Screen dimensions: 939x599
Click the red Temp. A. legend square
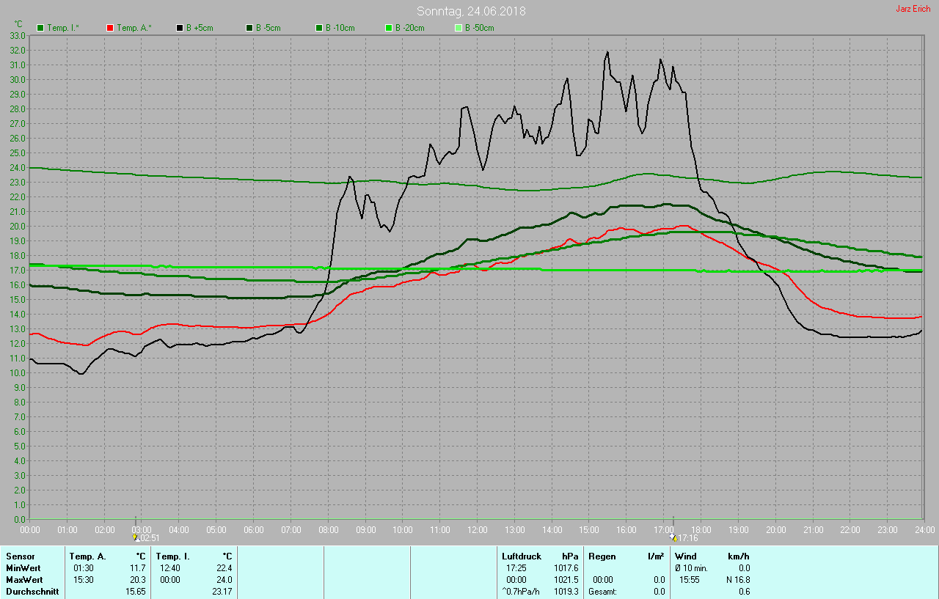pyautogui.click(x=110, y=28)
